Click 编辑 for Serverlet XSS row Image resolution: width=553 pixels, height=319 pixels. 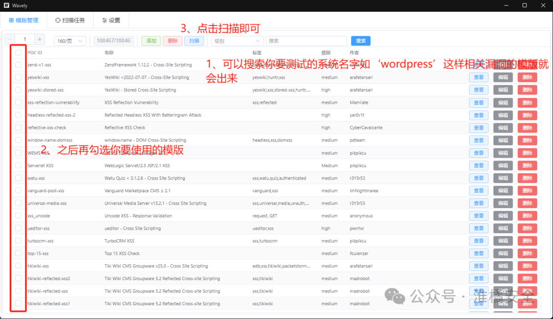(503, 166)
